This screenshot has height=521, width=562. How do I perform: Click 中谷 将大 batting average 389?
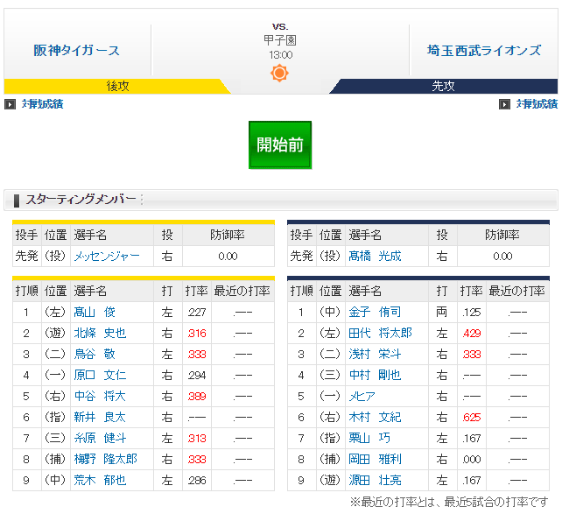(197, 396)
